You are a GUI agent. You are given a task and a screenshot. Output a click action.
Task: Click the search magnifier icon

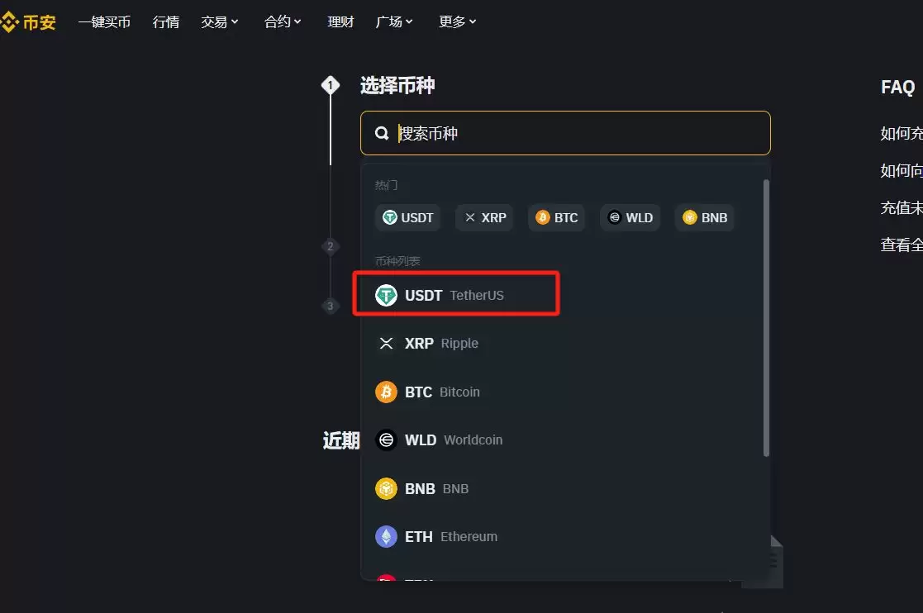pyautogui.click(x=381, y=132)
